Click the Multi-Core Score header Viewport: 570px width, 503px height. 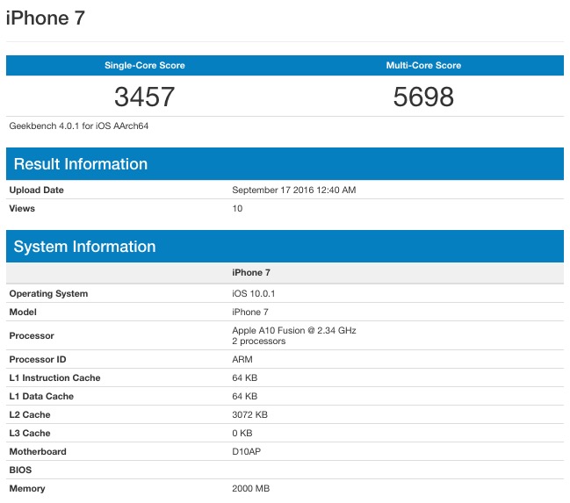click(423, 66)
